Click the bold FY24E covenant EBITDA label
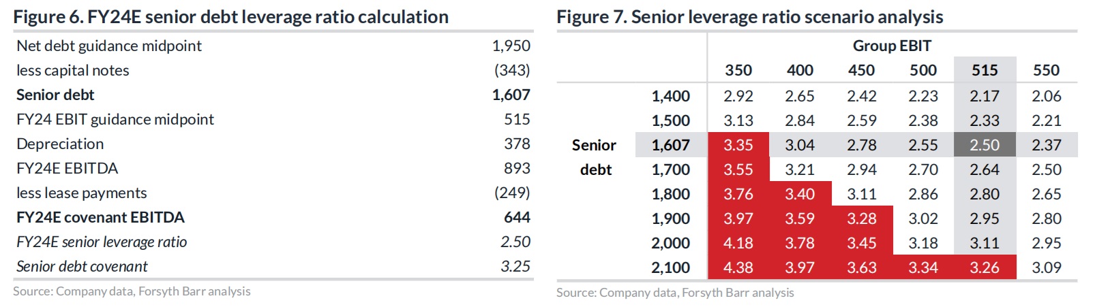Screen dimensions: 1095x307 point(100,217)
